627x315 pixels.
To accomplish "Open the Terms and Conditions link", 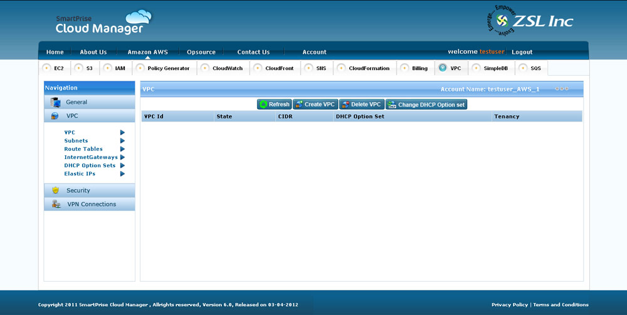I will click(x=561, y=304).
